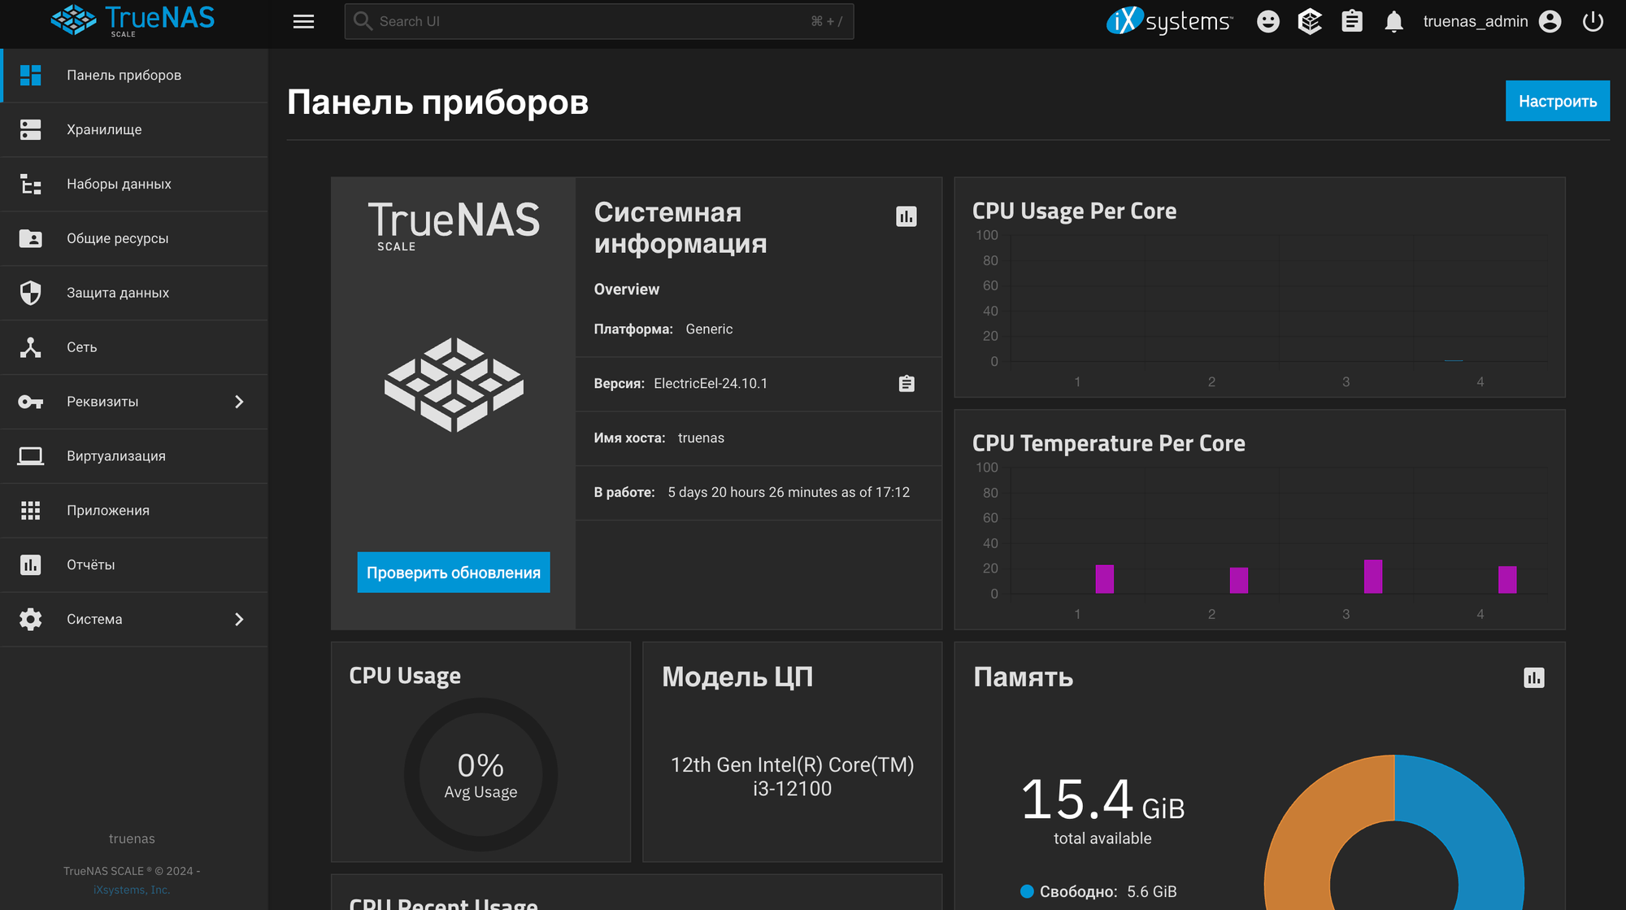Click core 3 temperature bar
This screenshot has height=910, width=1626.
tap(1373, 577)
